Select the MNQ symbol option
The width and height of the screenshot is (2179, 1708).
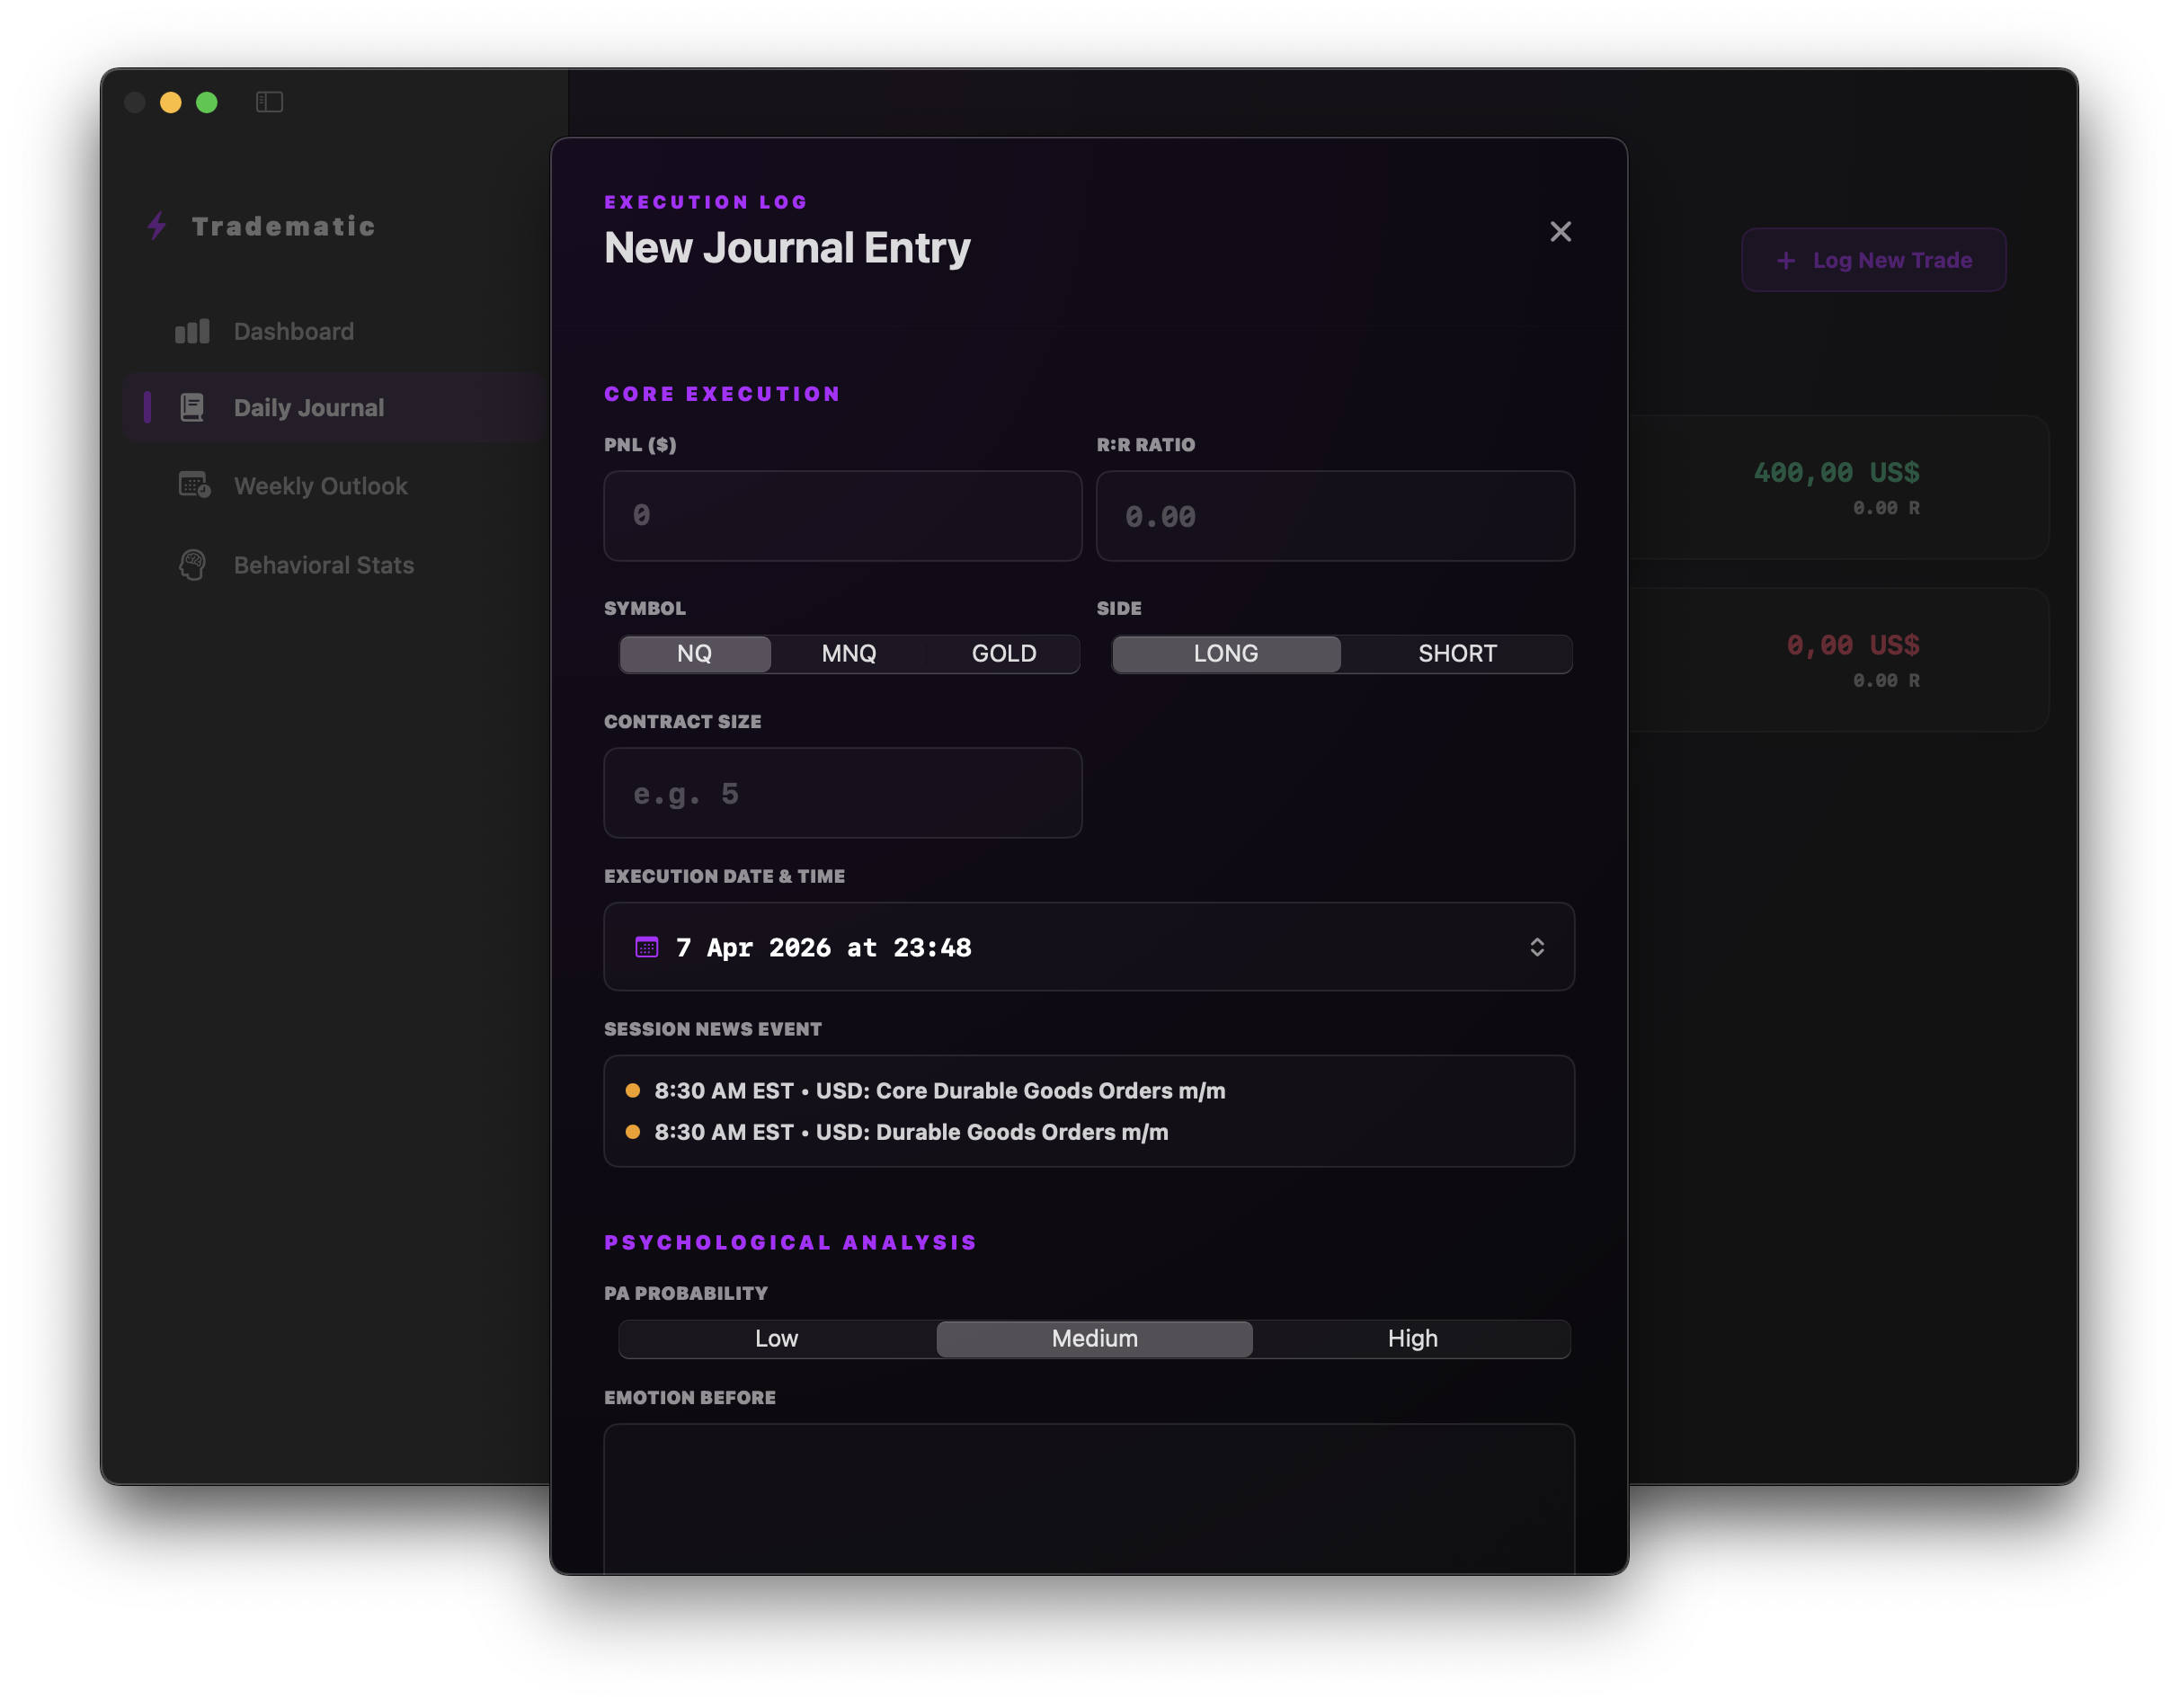(x=848, y=654)
